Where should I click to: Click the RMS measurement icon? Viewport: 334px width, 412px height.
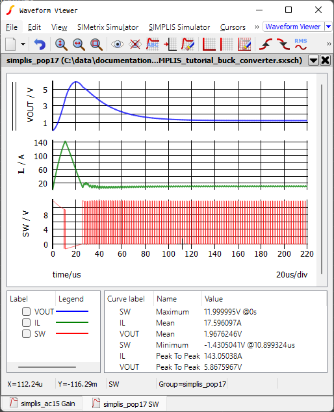click(301, 44)
